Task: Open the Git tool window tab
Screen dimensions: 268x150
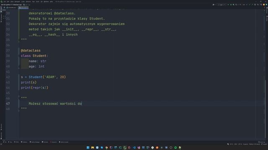Action: [x=5, y=142]
